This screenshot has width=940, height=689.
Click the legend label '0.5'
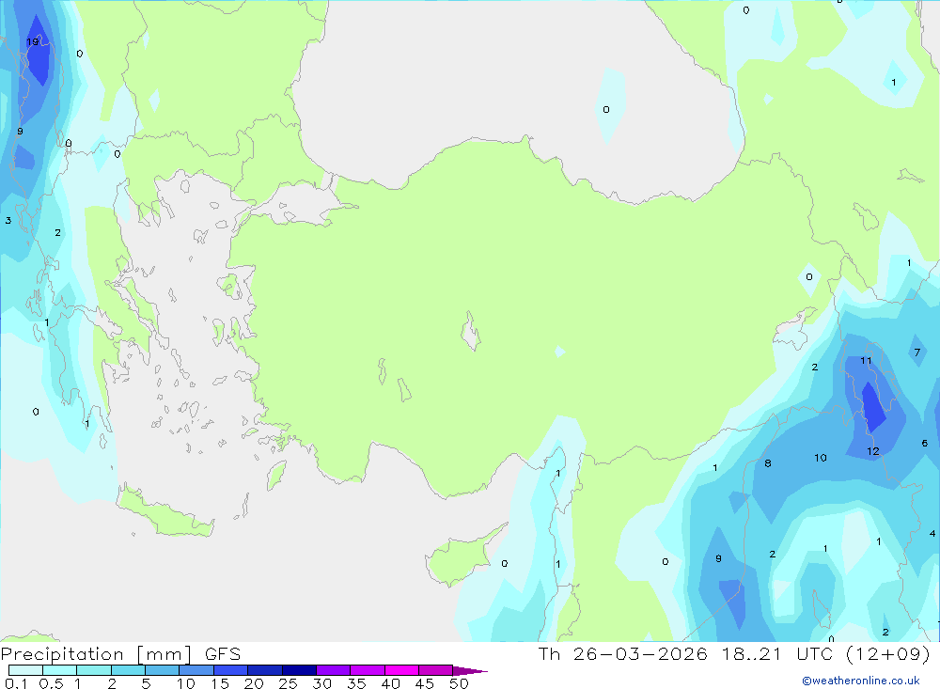click(x=51, y=683)
